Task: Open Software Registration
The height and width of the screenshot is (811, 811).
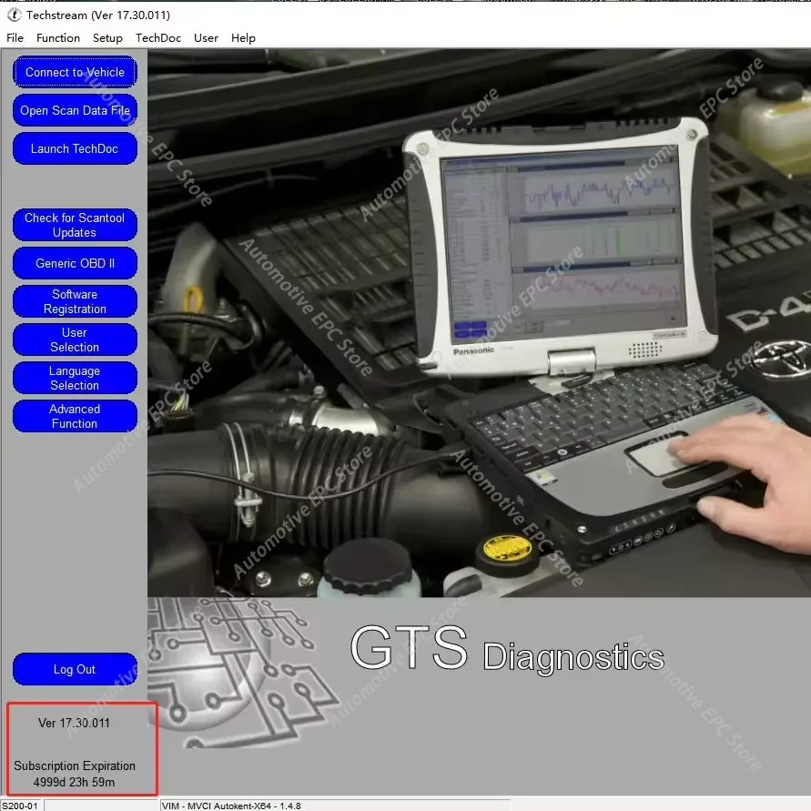Action: (75, 301)
